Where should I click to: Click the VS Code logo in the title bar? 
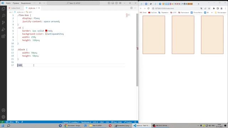tap(2, 3)
